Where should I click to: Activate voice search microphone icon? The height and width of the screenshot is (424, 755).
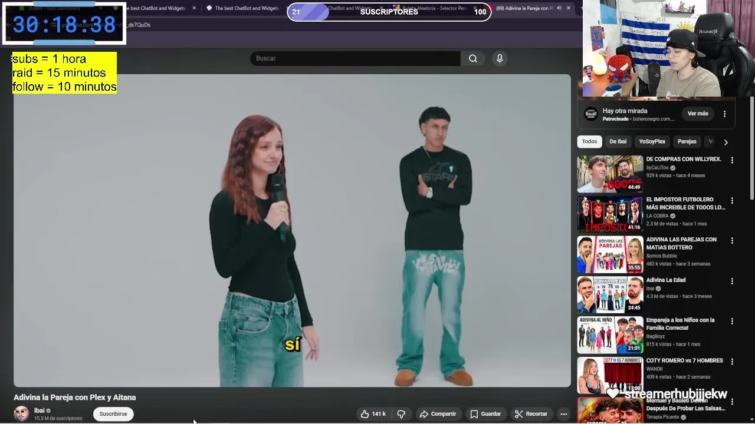point(500,58)
